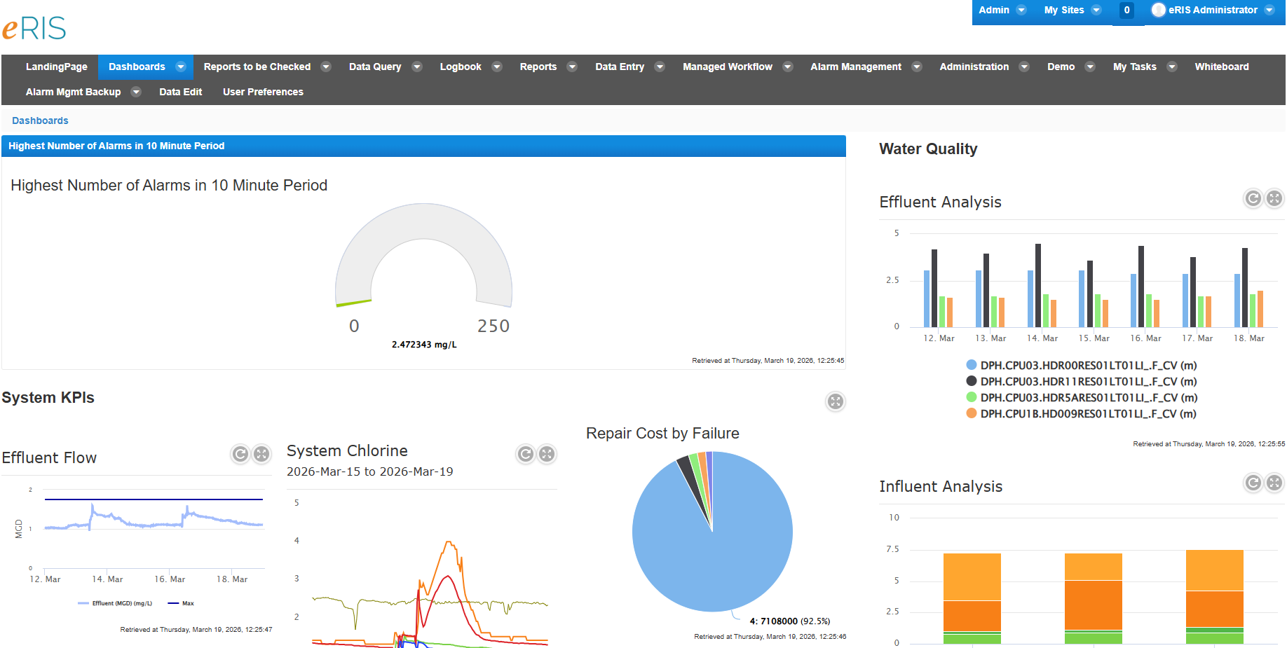Maximize the System Chlorine chart
Image resolution: width=1287 pixels, height=648 pixels.
click(x=547, y=454)
